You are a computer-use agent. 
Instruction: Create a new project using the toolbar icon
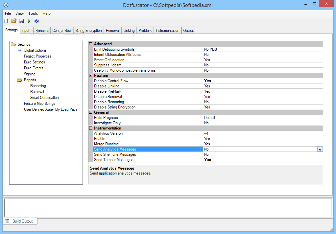6,21
